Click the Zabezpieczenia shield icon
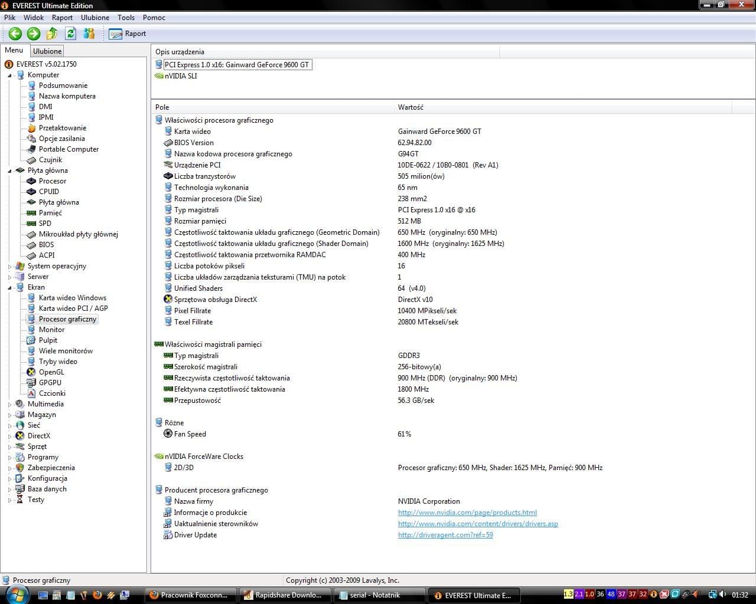The image size is (756, 604). coord(20,468)
